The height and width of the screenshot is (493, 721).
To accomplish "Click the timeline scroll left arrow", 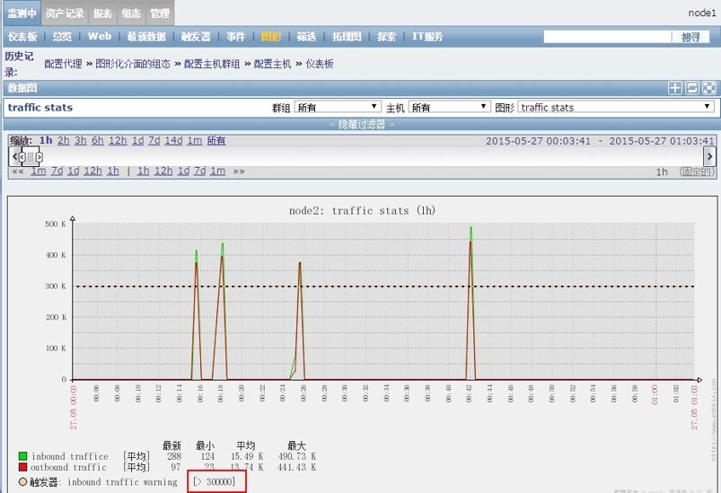I will (x=14, y=156).
